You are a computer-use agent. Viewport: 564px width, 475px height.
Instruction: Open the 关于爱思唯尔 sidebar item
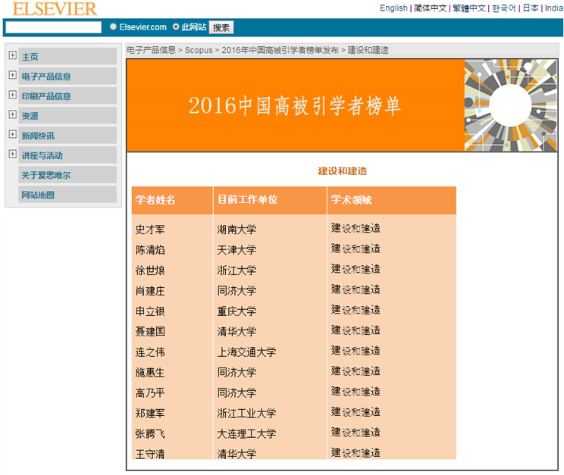click(x=67, y=175)
